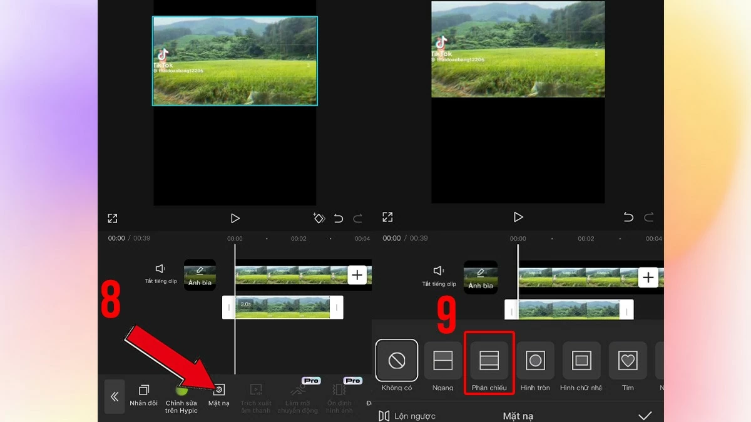
Task: Tap the keyframe diamond icon
Action: [x=319, y=218]
